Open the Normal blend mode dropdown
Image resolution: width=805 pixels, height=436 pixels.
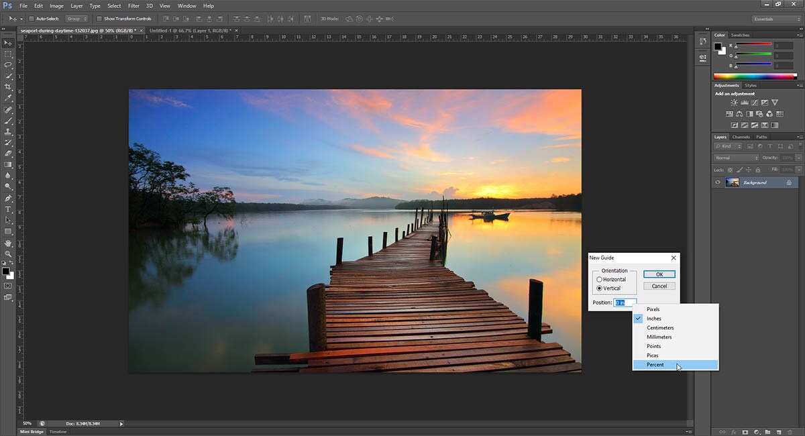tap(737, 158)
